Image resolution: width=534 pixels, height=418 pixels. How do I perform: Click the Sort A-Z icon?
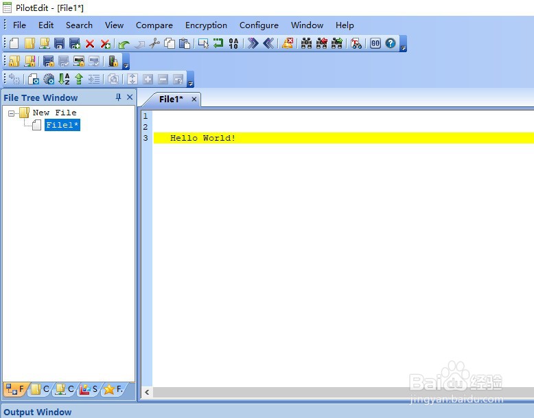pyautogui.click(x=64, y=80)
